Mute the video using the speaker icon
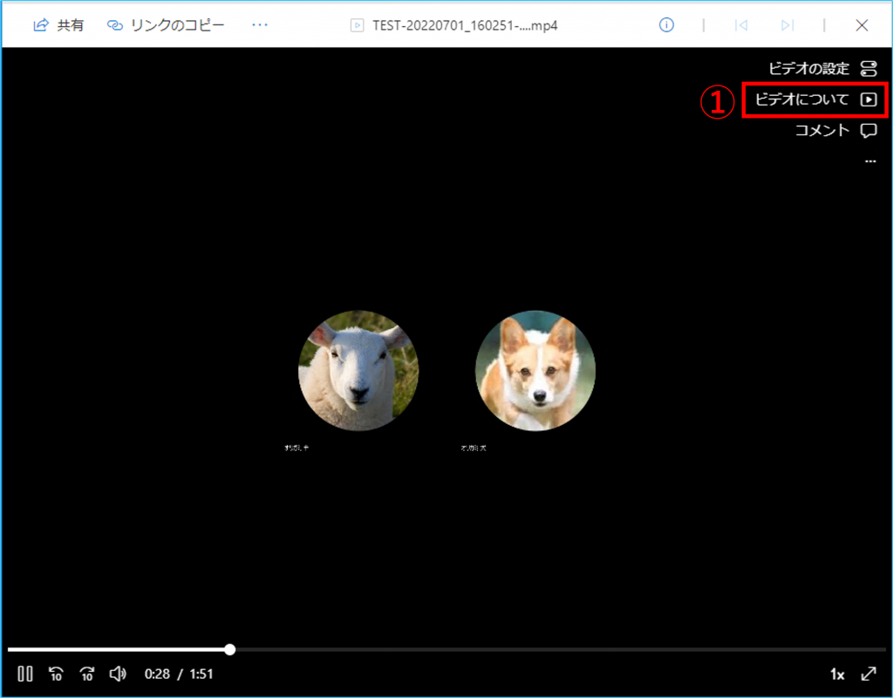 pos(118,674)
